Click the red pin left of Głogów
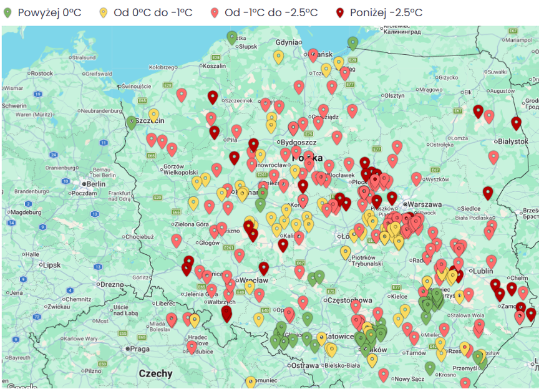The height and width of the screenshot is (389, 539). tap(177, 240)
